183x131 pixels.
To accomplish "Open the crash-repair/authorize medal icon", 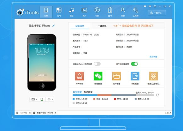I will click(153, 76).
